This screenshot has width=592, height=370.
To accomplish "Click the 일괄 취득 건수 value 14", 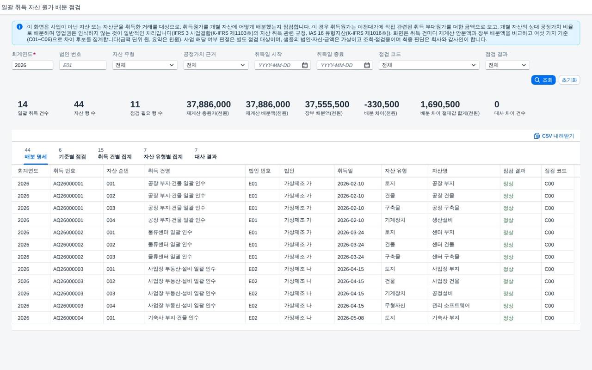I will [x=23, y=105].
